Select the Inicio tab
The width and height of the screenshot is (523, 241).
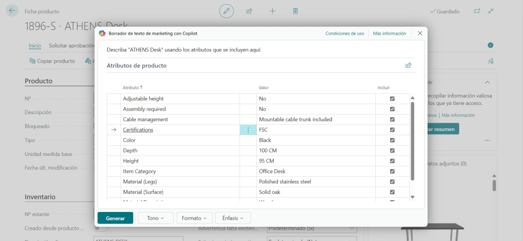point(35,46)
